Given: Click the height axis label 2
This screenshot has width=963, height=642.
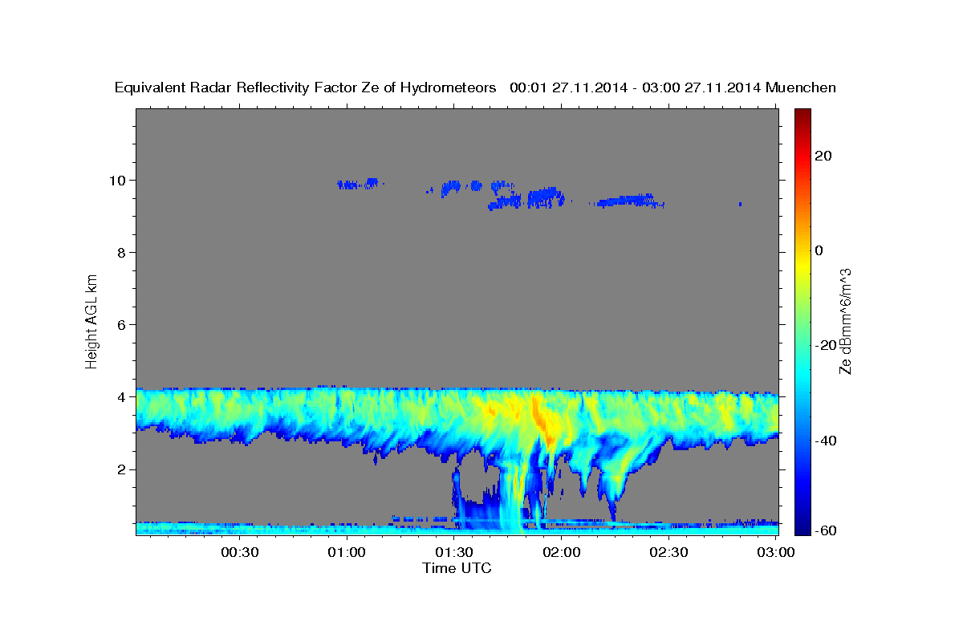Looking at the screenshot, I should click(121, 469).
